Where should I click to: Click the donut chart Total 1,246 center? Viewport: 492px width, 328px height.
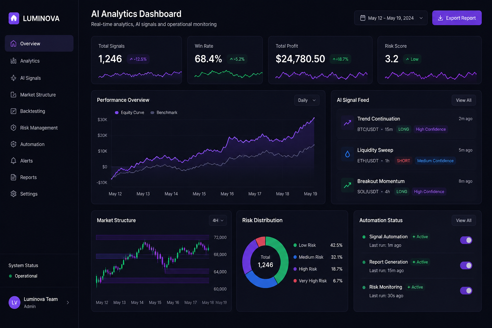pos(266,262)
